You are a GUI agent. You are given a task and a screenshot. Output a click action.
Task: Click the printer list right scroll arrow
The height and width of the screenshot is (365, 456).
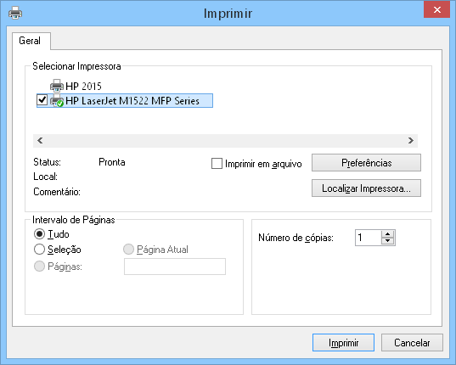(411, 141)
